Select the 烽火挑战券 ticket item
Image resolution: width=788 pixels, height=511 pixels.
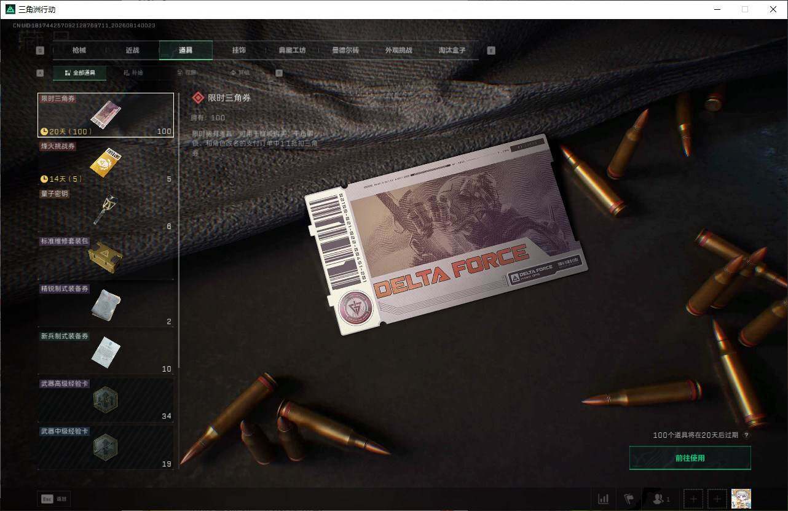click(x=106, y=162)
